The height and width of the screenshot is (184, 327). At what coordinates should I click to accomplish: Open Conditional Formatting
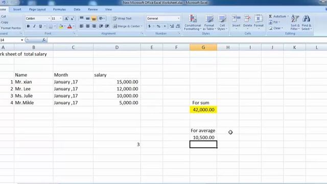(193, 22)
